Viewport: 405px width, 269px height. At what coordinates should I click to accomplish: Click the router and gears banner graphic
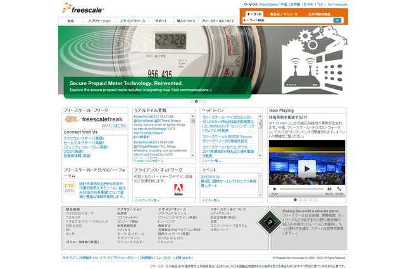click(315, 60)
